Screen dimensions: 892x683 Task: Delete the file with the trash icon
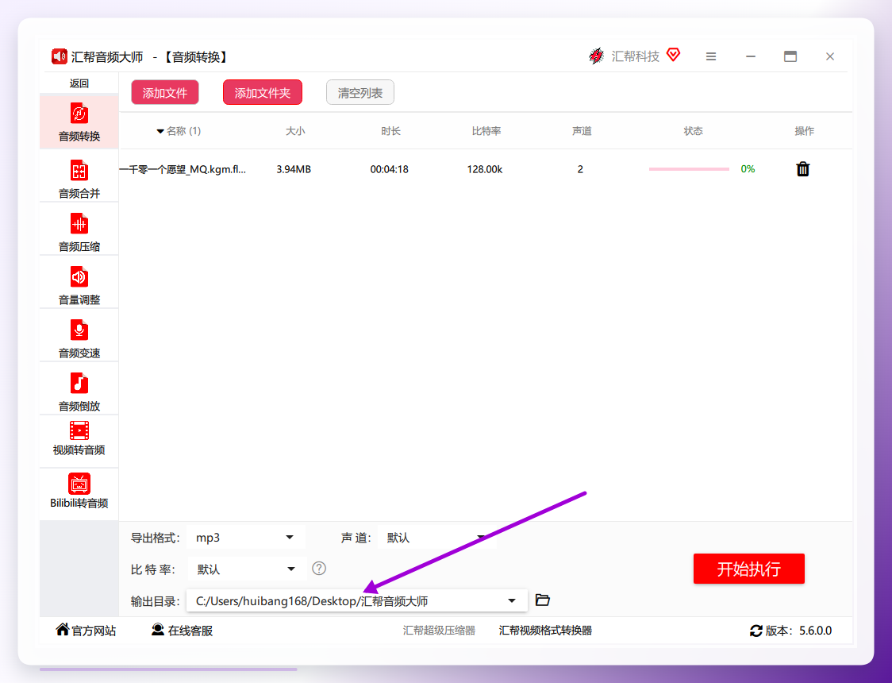(x=802, y=169)
